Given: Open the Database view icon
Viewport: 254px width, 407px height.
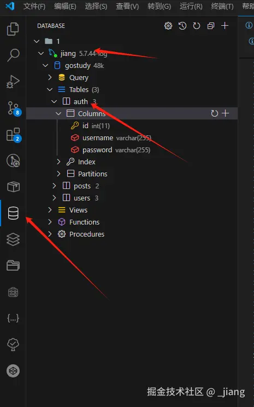Looking at the screenshot, I should click(13, 214).
